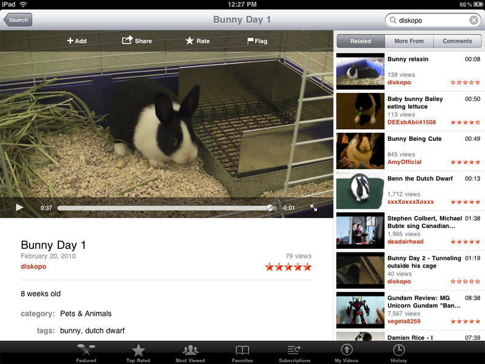Open the Most Viewed tab

click(190, 353)
